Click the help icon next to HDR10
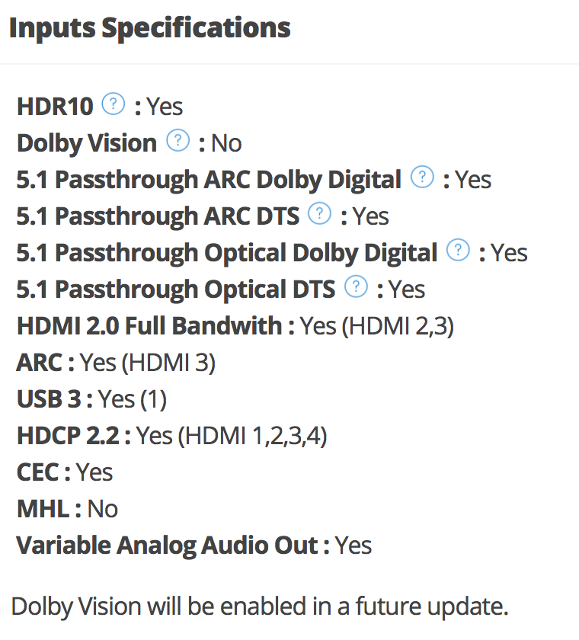 click(113, 104)
